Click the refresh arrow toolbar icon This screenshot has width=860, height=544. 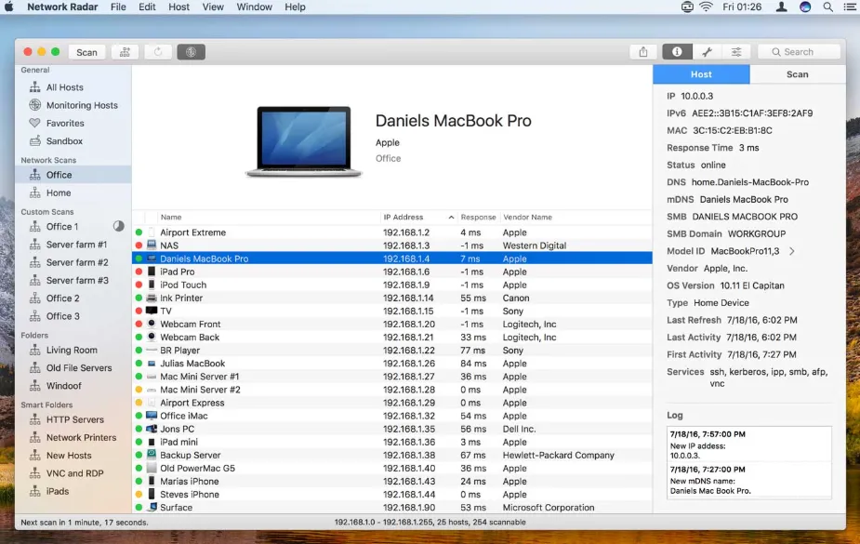(x=158, y=52)
